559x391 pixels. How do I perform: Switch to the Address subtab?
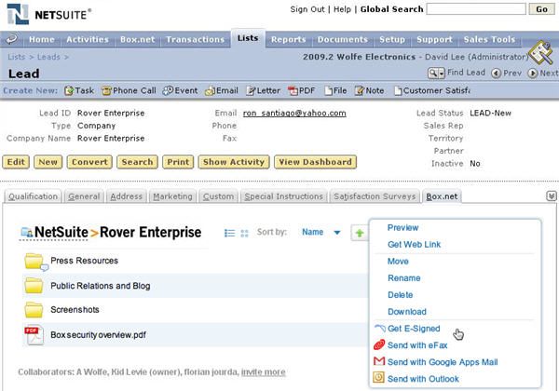coord(126,196)
